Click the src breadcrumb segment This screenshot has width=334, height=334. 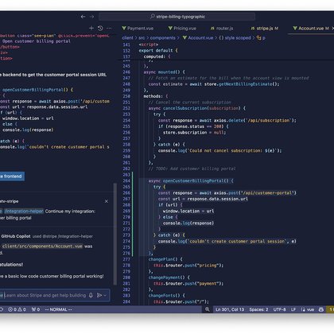click(x=142, y=38)
